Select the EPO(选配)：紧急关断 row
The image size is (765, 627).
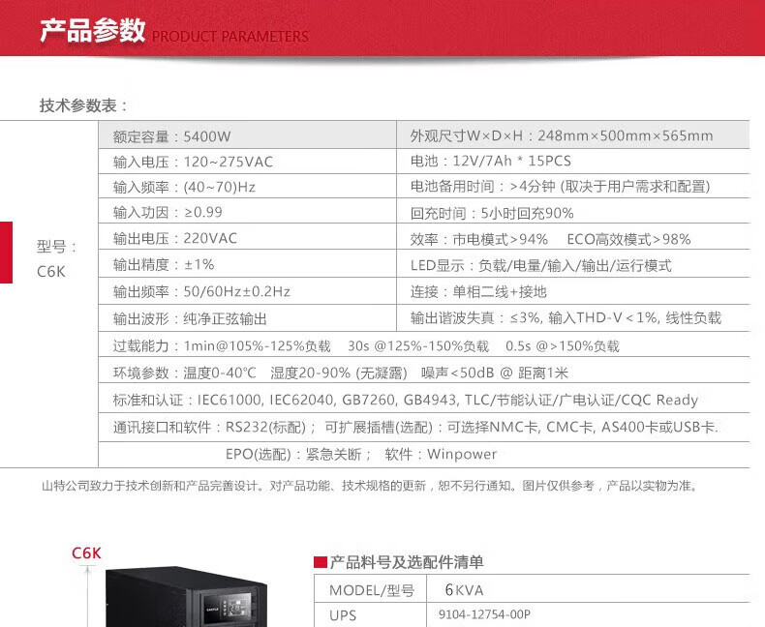424,455
